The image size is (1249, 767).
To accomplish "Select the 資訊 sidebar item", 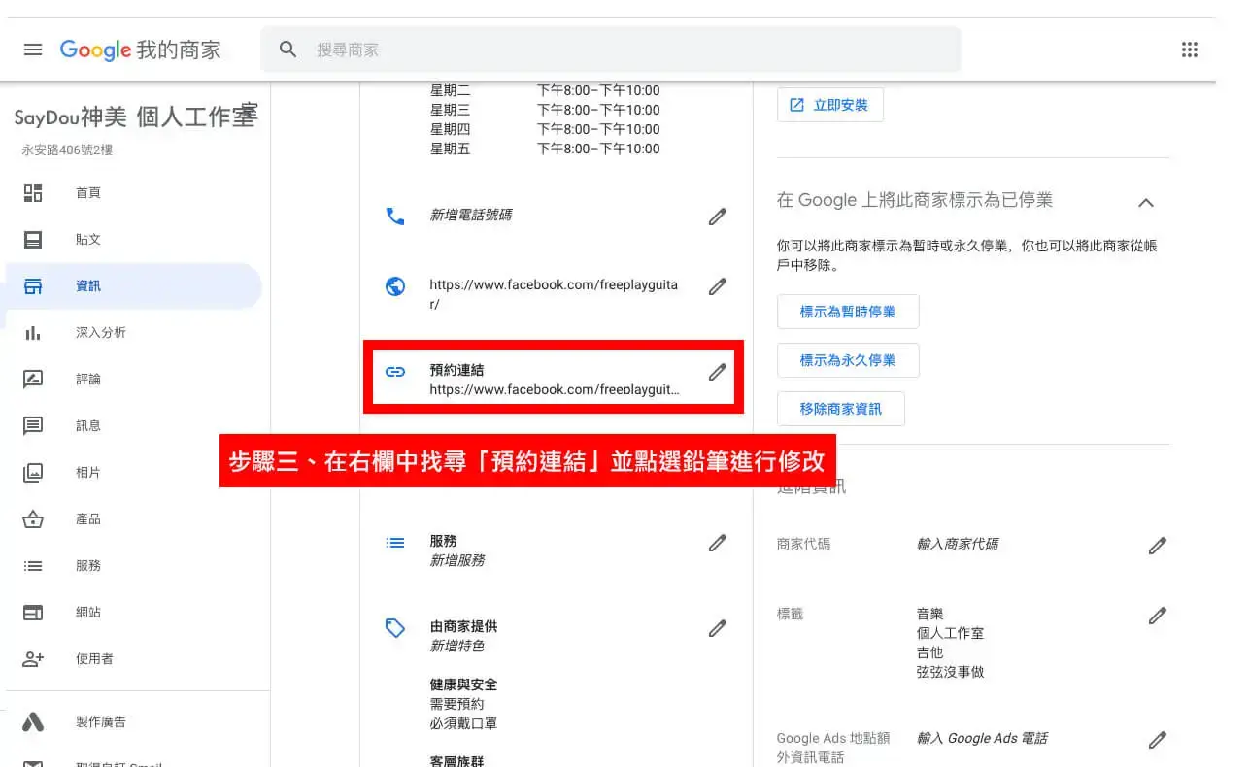I will 134,285.
